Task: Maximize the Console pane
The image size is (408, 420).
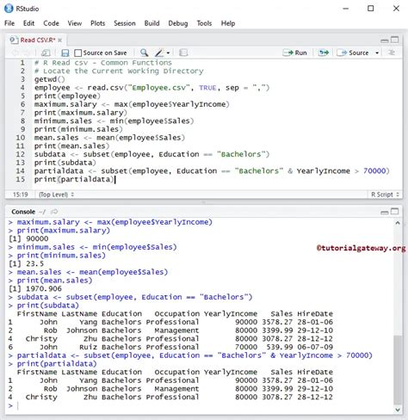Action: (x=395, y=212)
